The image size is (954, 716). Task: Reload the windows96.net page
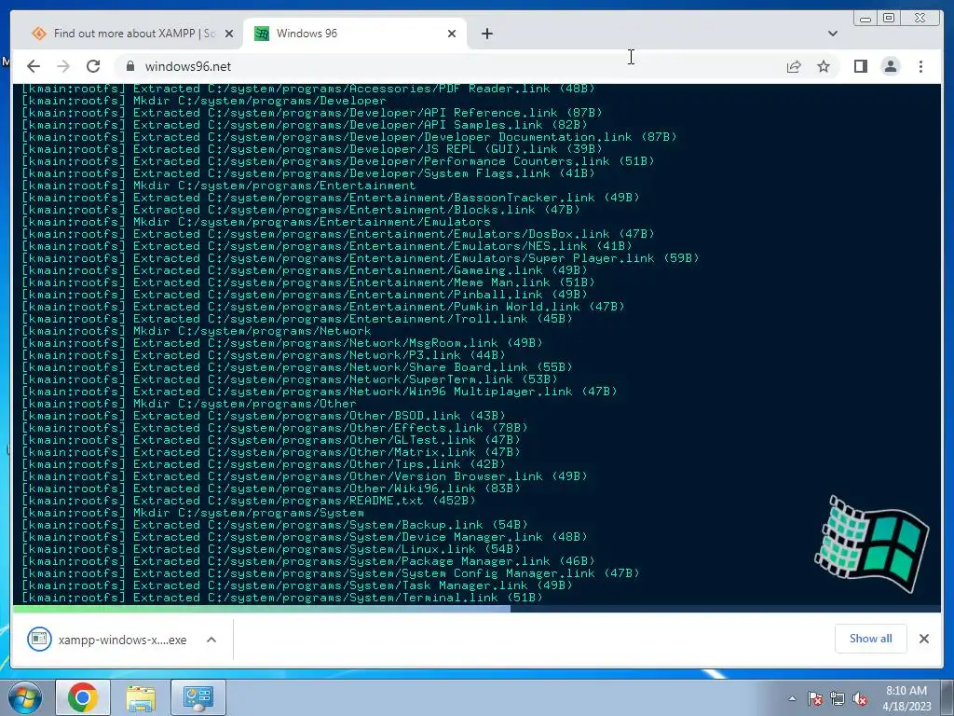[x=93, y=66]
